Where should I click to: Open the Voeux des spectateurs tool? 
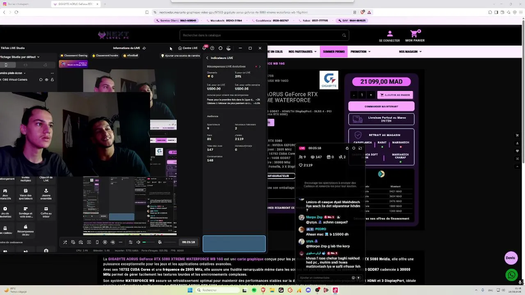point(25,194)
